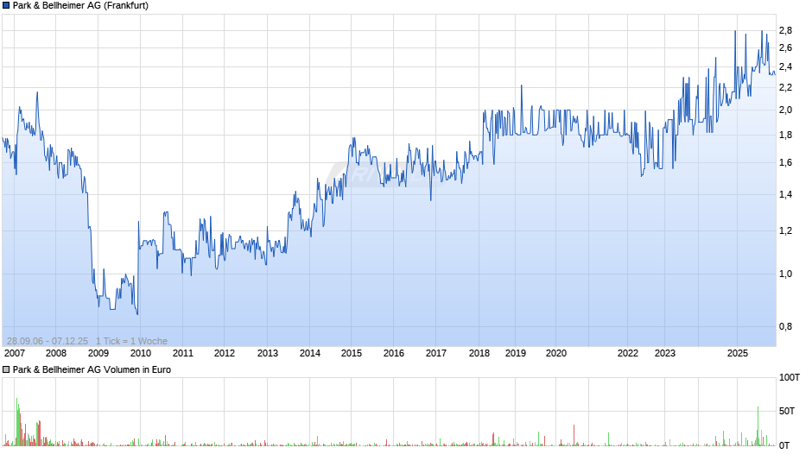812x454 pixels.
Task: Click the 50T volume axis label
Action: point(787,411)
